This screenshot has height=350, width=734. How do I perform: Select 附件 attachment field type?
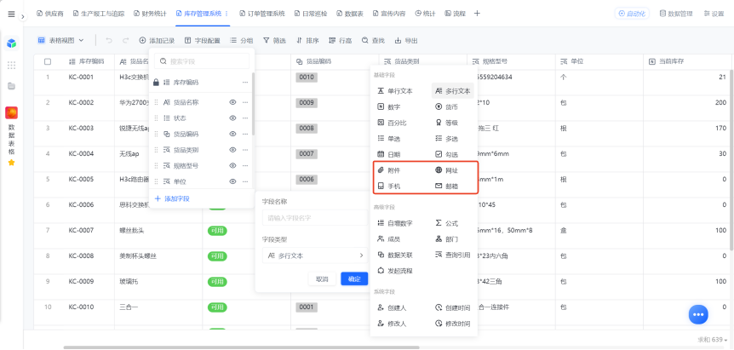389,171
